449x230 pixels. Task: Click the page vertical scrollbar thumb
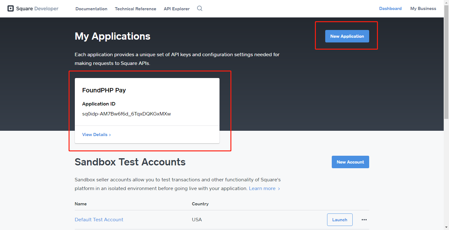tap(446, 62)
